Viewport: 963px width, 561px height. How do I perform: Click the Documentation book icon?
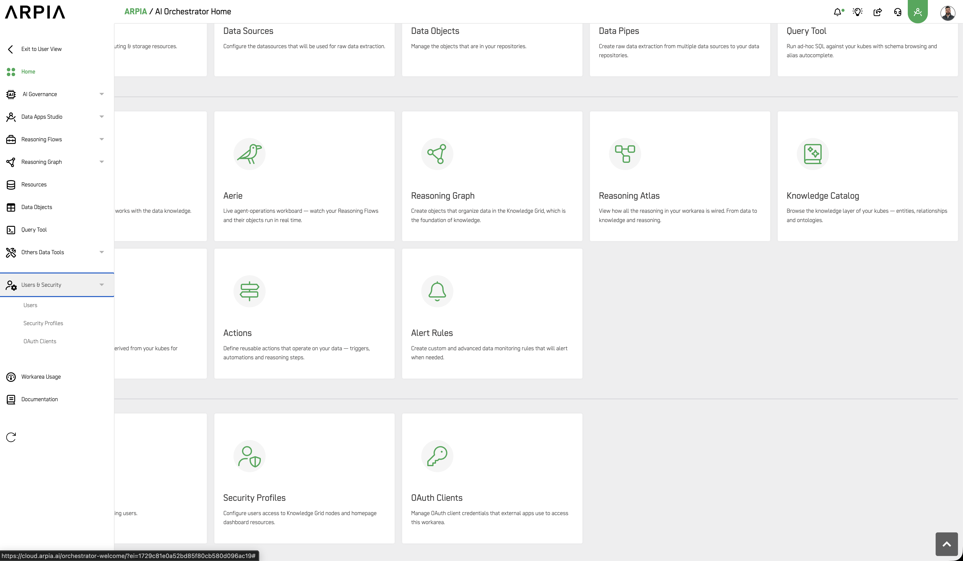tap(11, 399)
